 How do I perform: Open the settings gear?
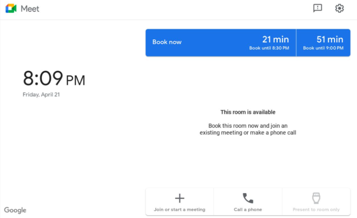[x=339, y=8]
